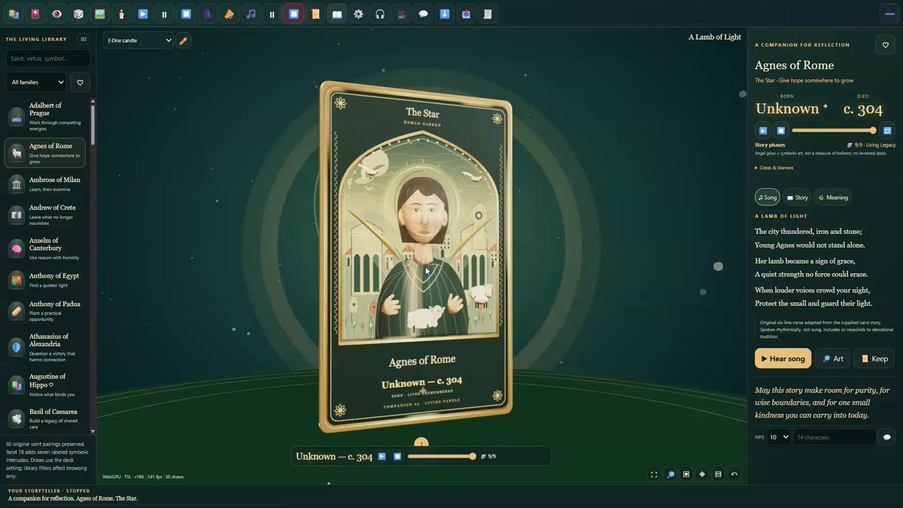
Task: Switch to the Story tab
Action: pyautogui.click(x=797, y=197)
